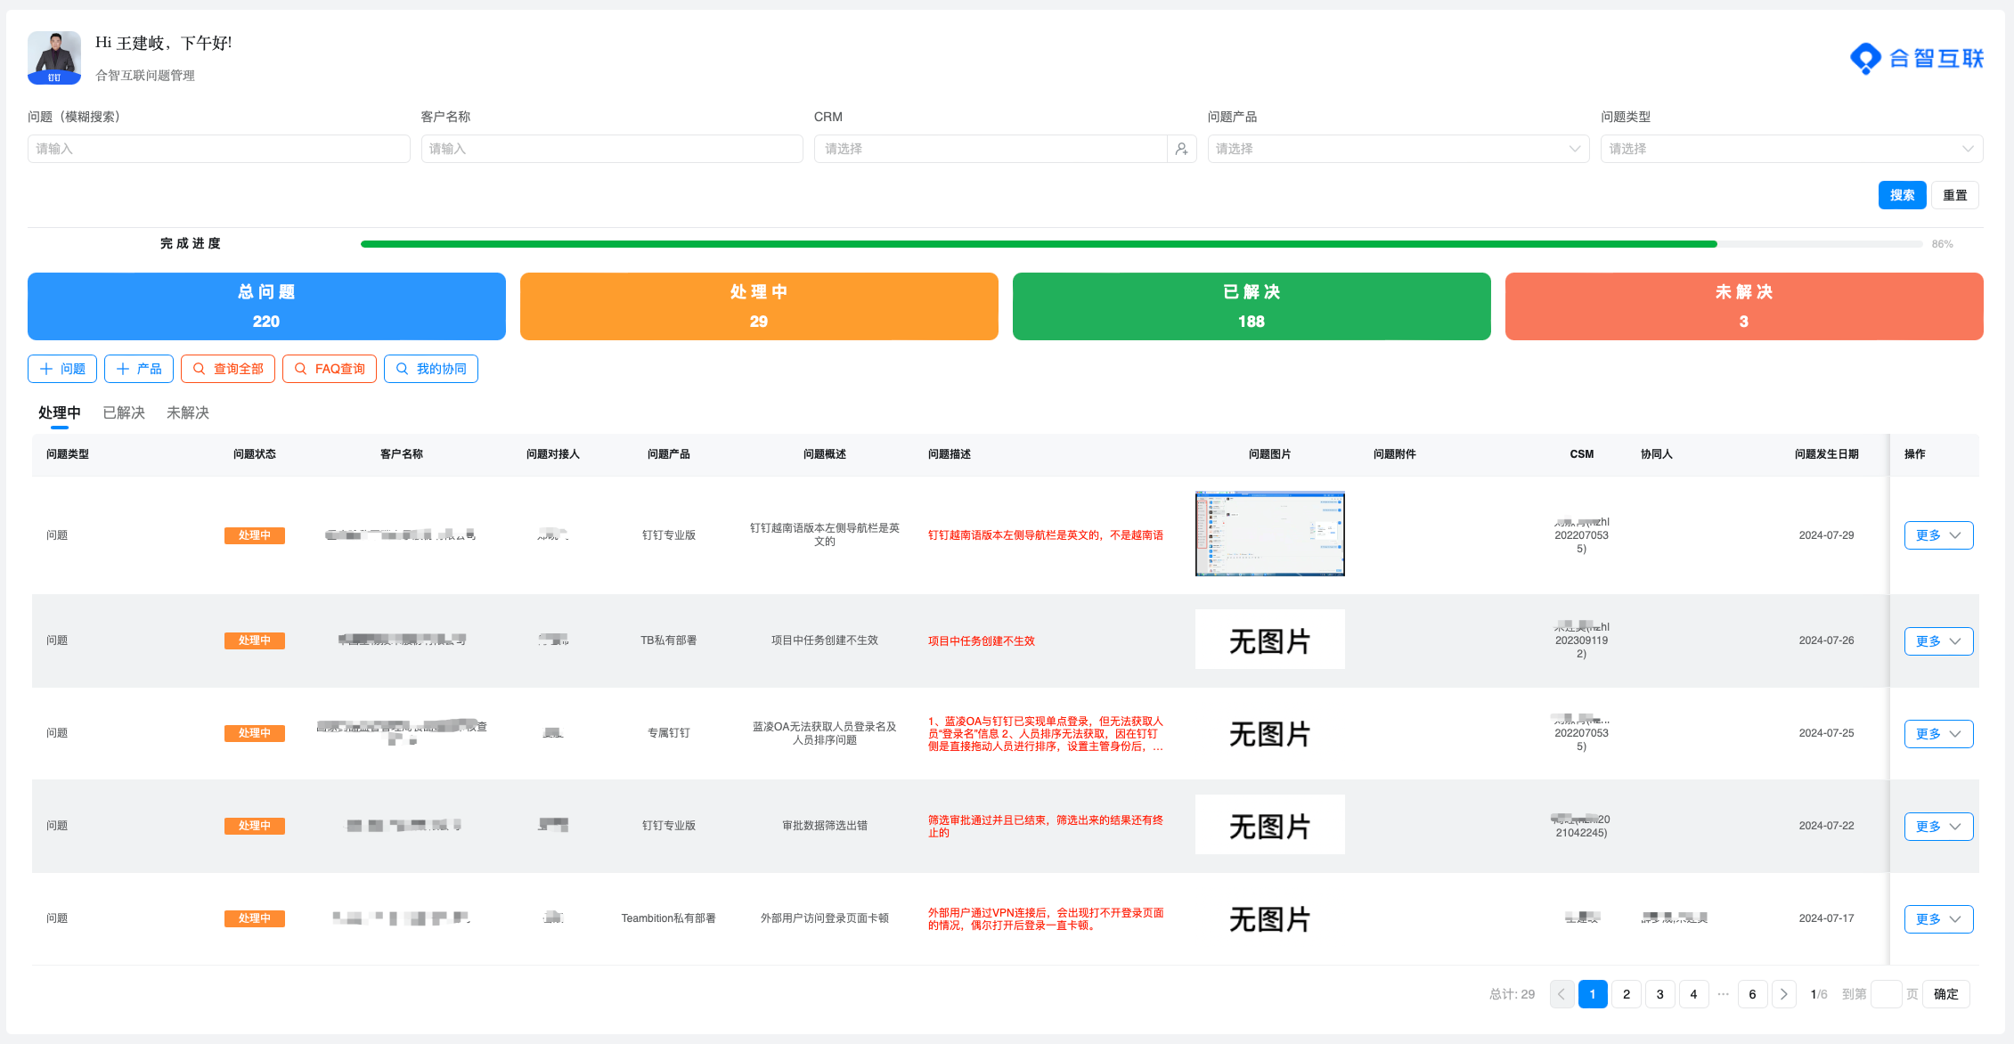Image resolution: width=2014 pixels, height=1044 pixels.
Task: Switch to the 已解决 tab
Action: tap(124, 412)
